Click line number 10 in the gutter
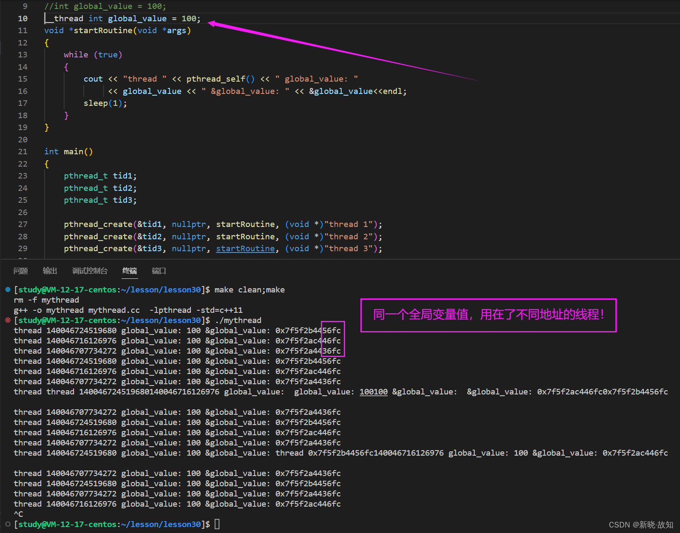This screenshot has width=680, height=533. pyautogui.click(x=23, y=18)
